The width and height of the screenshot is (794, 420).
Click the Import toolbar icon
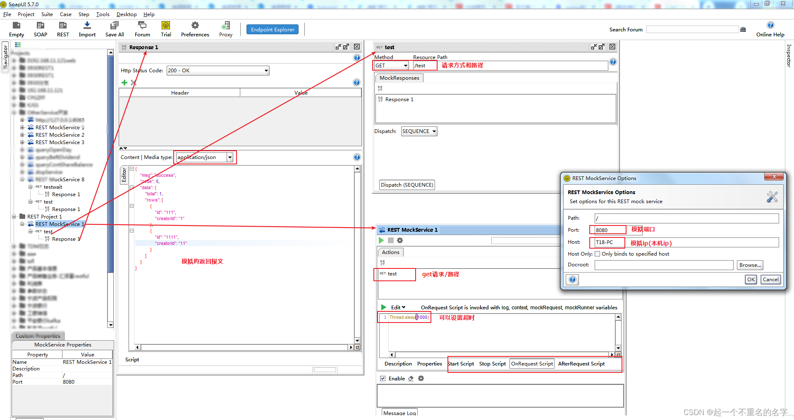coord(87,26)
